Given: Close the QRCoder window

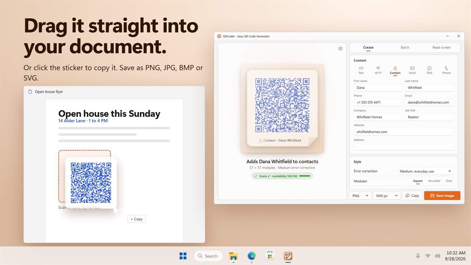Looking at the screenshot, I should coord(458,36).
